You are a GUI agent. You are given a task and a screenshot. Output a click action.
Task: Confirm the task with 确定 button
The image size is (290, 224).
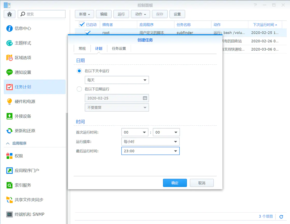coord(175,183)
